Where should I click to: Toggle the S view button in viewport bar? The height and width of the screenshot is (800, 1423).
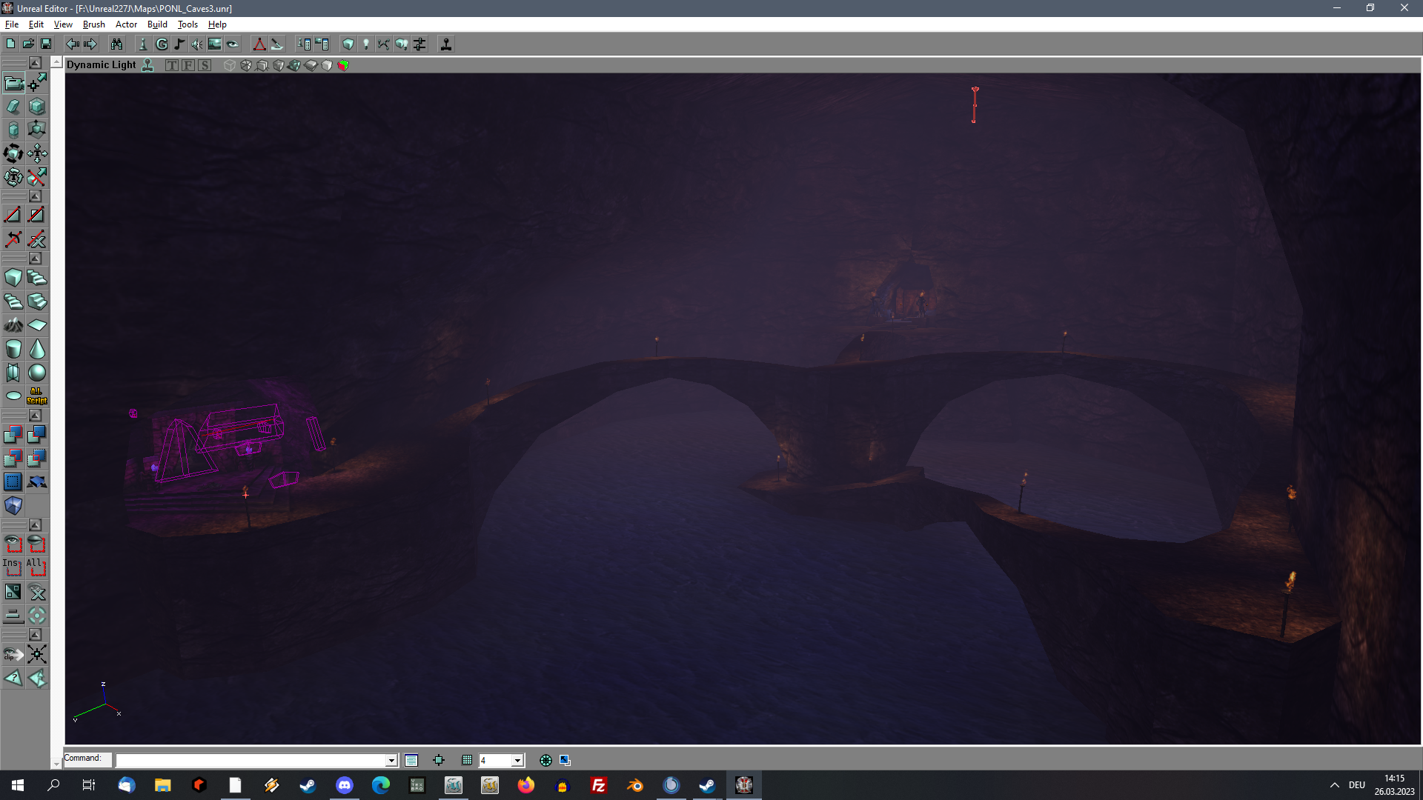pyautogui.click(x=205, y=65)
